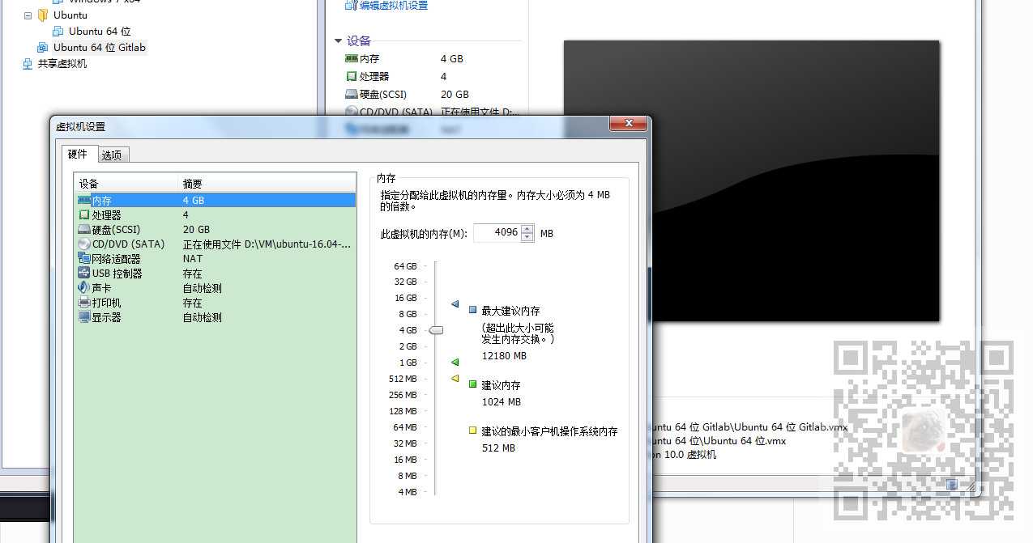Image resolution: width=1033 pixels, height=543 pixels.
Task: Click the 128 MB slider label
Action: click(403, 411)
